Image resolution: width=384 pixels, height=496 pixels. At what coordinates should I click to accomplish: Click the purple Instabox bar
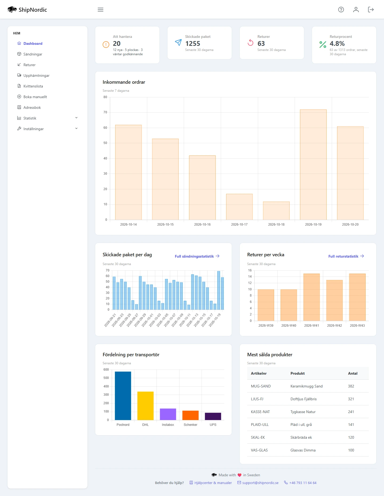(x=168, y=414)
